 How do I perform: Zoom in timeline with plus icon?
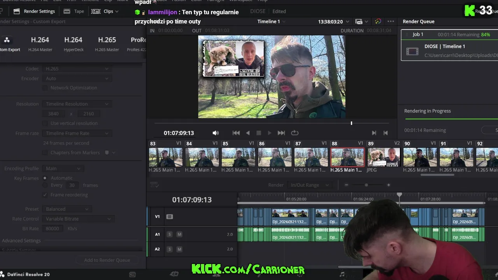(388, 185)
